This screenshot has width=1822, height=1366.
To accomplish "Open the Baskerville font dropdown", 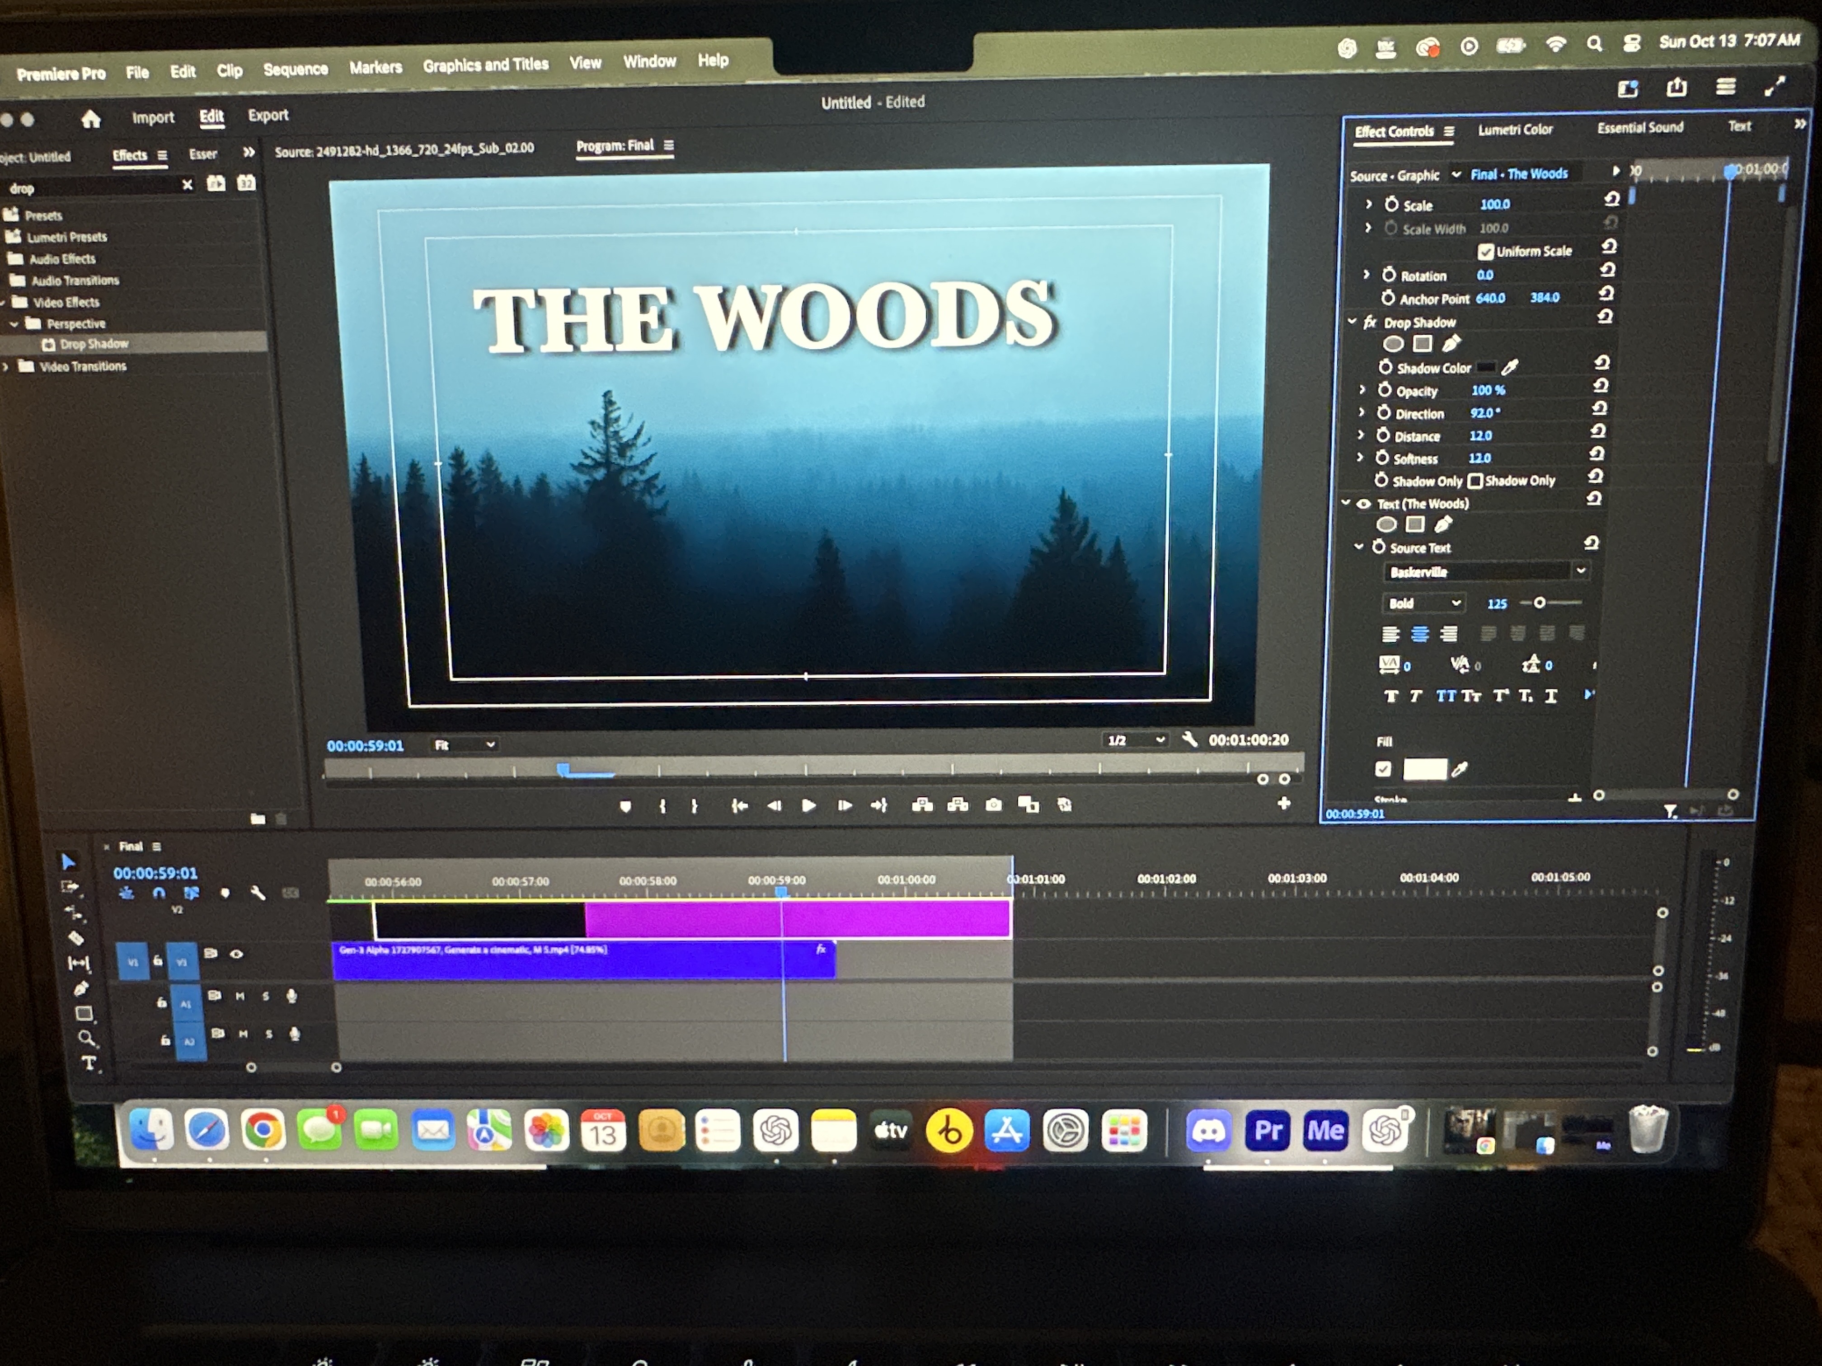I will coord(1580,571).
